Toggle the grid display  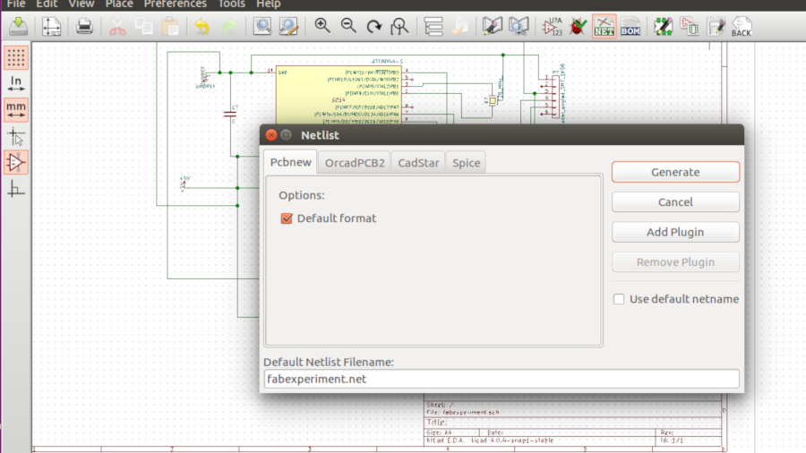pyautogui.click(x=16, y=57)
